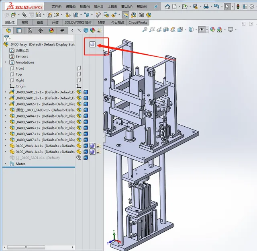The width and height of the screenshot is (257, 251).
Task: Toggle visibility eye of 0400_Work-A<2>
Action: point(99,152)
